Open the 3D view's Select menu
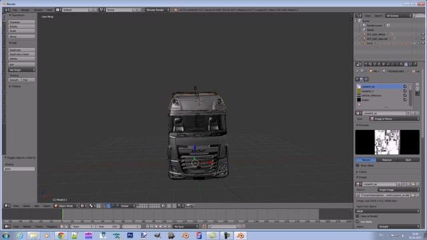Viewport: 427px width, 240px height. click(x=26, y=206)
